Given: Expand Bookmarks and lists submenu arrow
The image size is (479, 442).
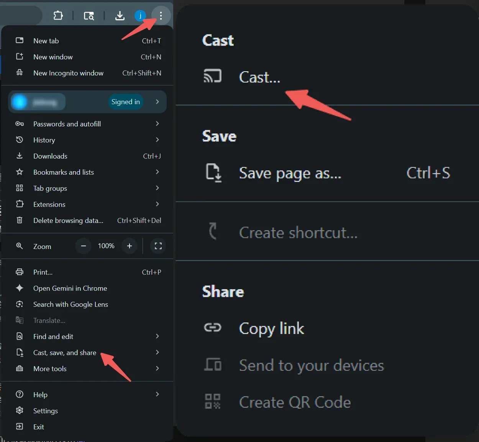Looking at the screenshot, I should (x=157, y=172).
